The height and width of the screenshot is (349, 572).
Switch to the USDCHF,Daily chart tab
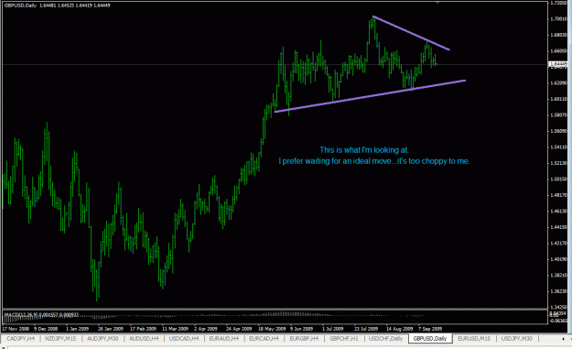[x=385, y=339]
